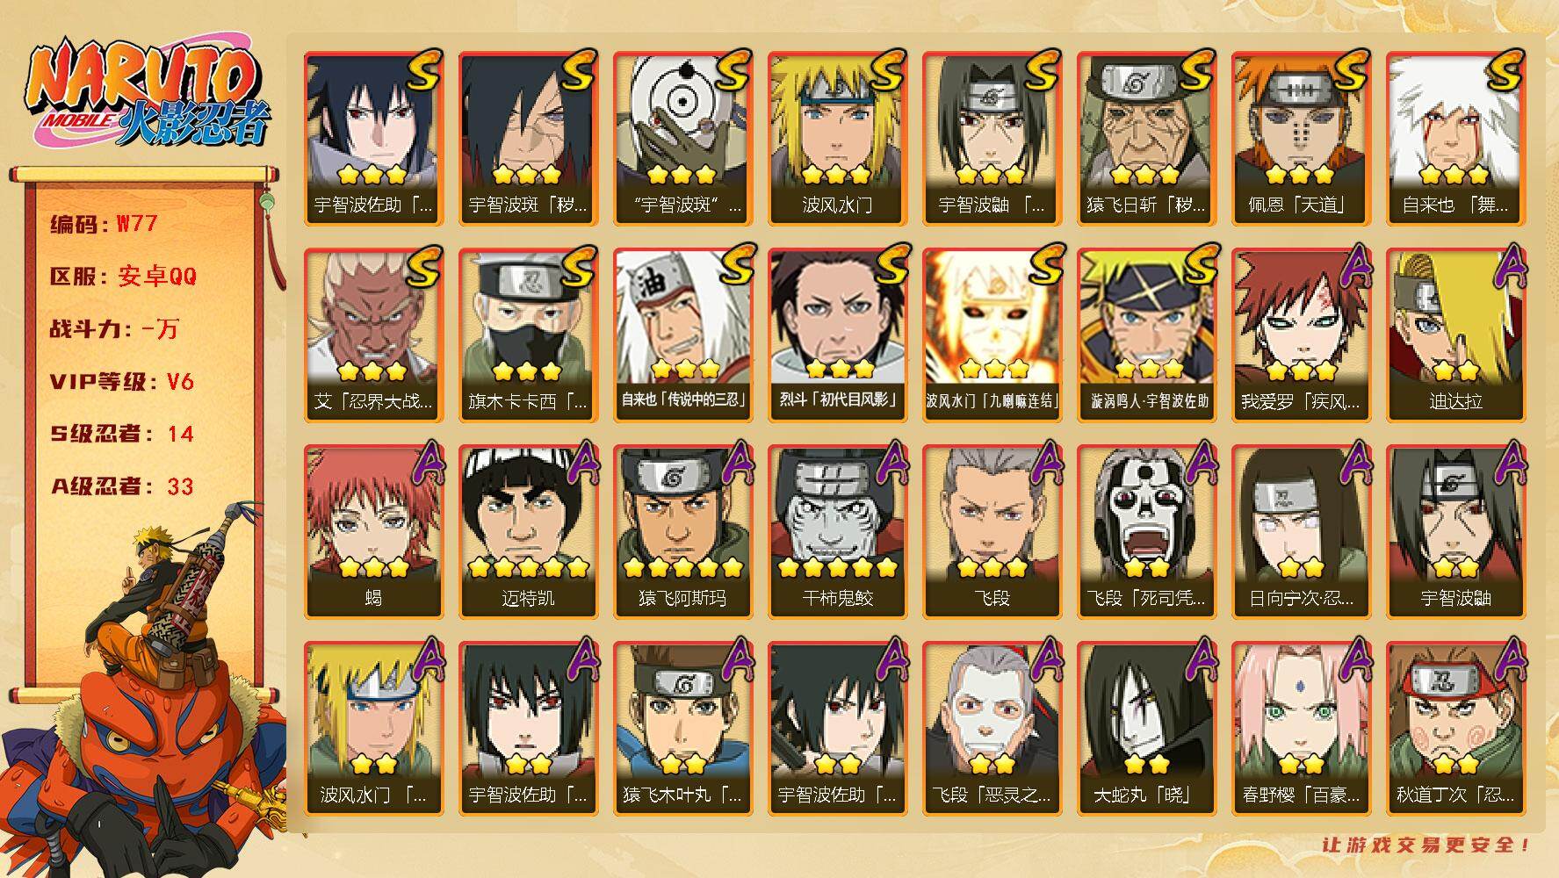The height and width of the screenshot is (878, 1559).
Task: Click the 让游戏交易更安全 slogan text
Action: tap(1426, 845)
